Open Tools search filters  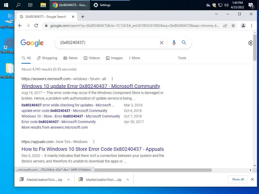coord(182,58)
